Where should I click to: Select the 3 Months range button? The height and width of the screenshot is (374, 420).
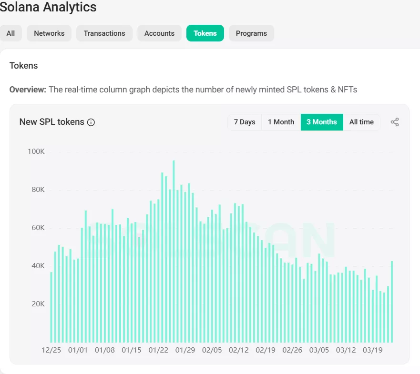(322, 122)
